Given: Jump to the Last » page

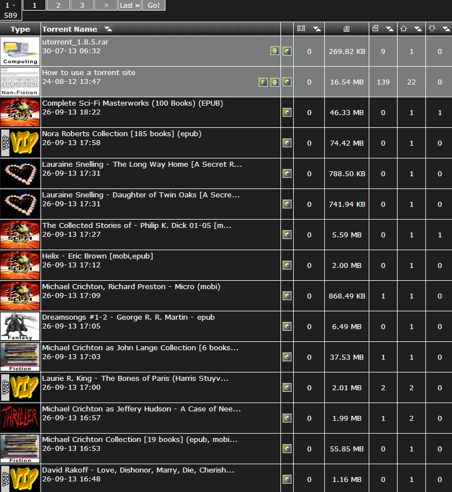Looking at the screenshot, I should point(130,6).
